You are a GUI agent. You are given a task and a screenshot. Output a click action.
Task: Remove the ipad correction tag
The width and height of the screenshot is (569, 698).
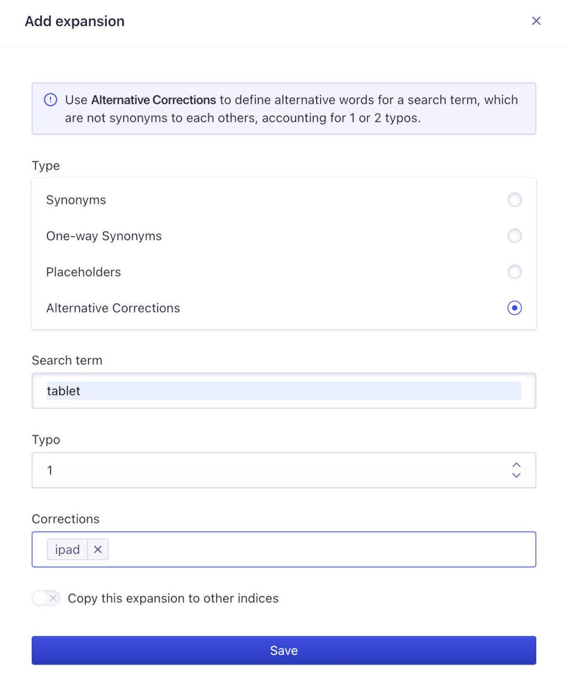click(97, 549)
